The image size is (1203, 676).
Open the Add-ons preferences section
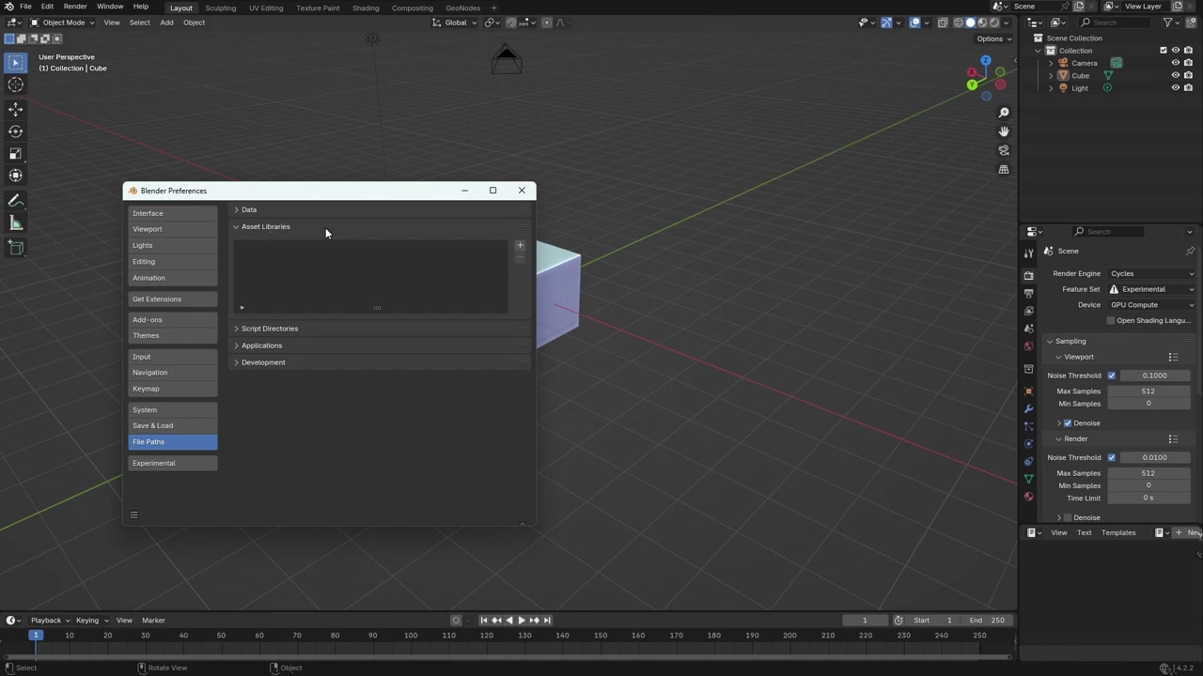[x=148, y=319]
